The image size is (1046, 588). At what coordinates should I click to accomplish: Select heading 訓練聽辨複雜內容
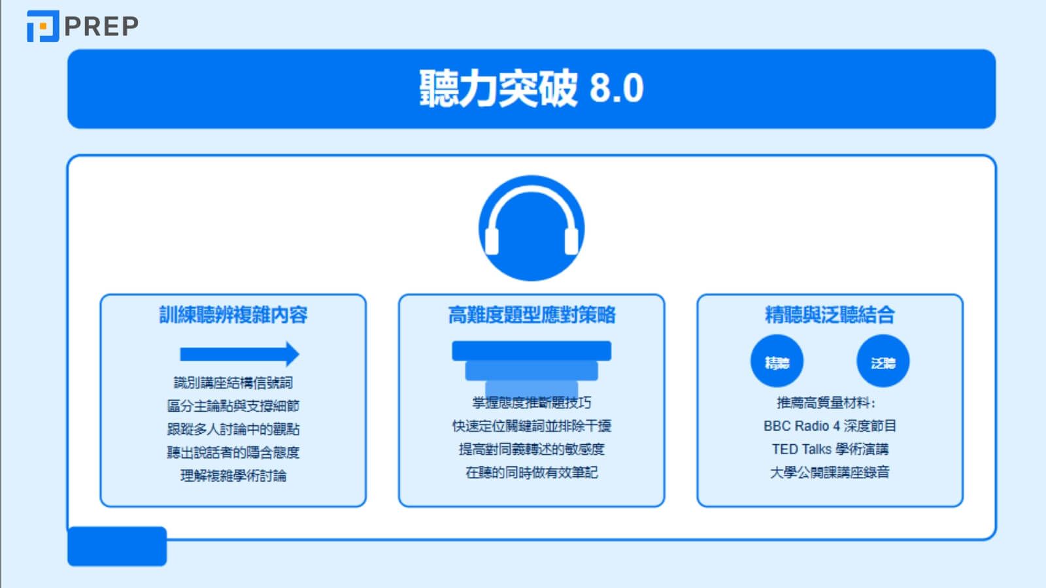[x=233, y=315]
